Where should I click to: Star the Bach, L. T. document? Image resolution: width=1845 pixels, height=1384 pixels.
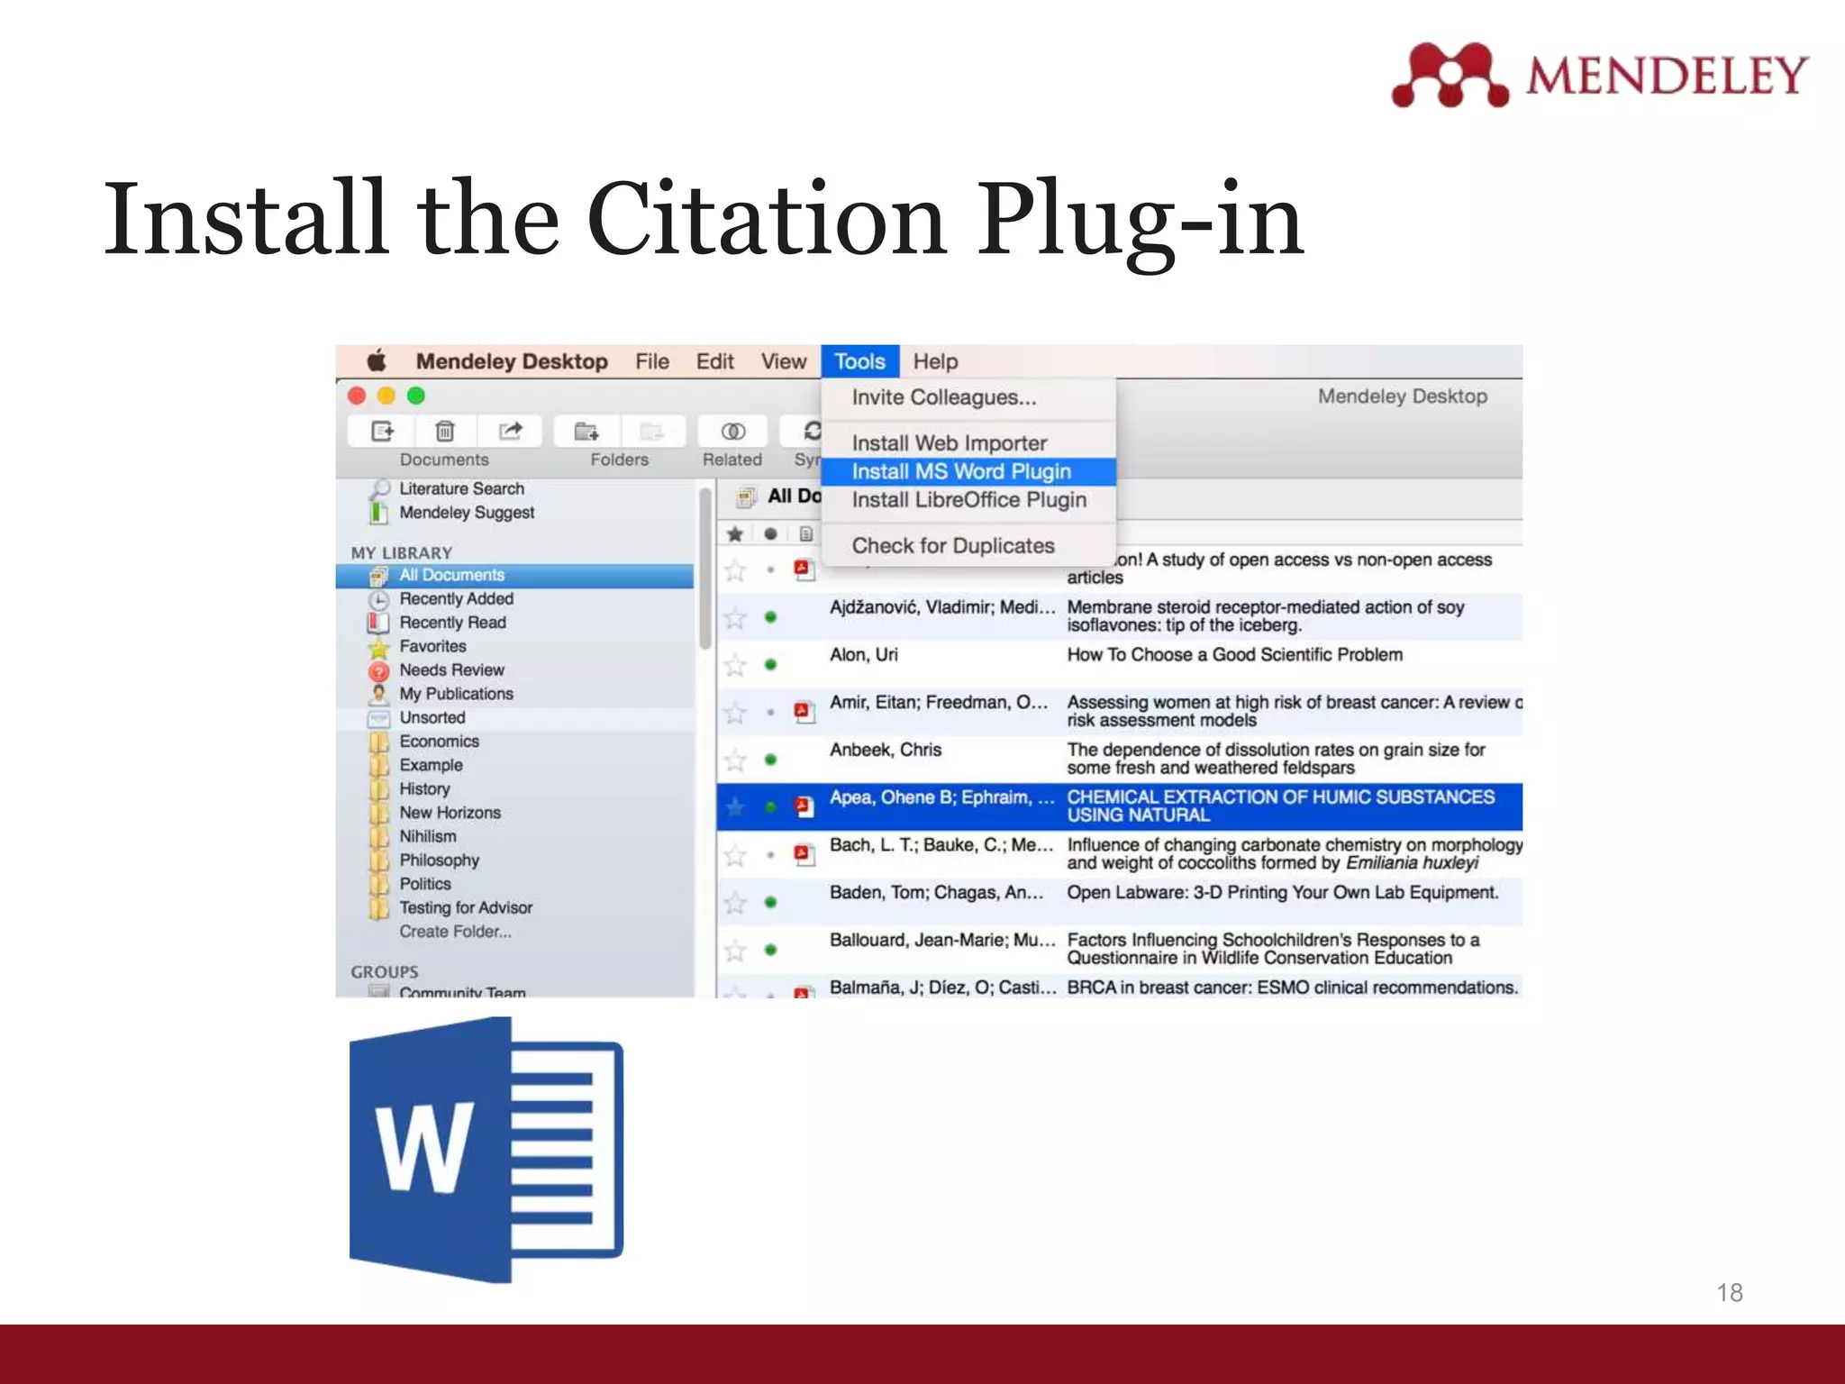(735, 855)
